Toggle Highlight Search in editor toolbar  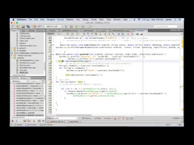(96, 34)
